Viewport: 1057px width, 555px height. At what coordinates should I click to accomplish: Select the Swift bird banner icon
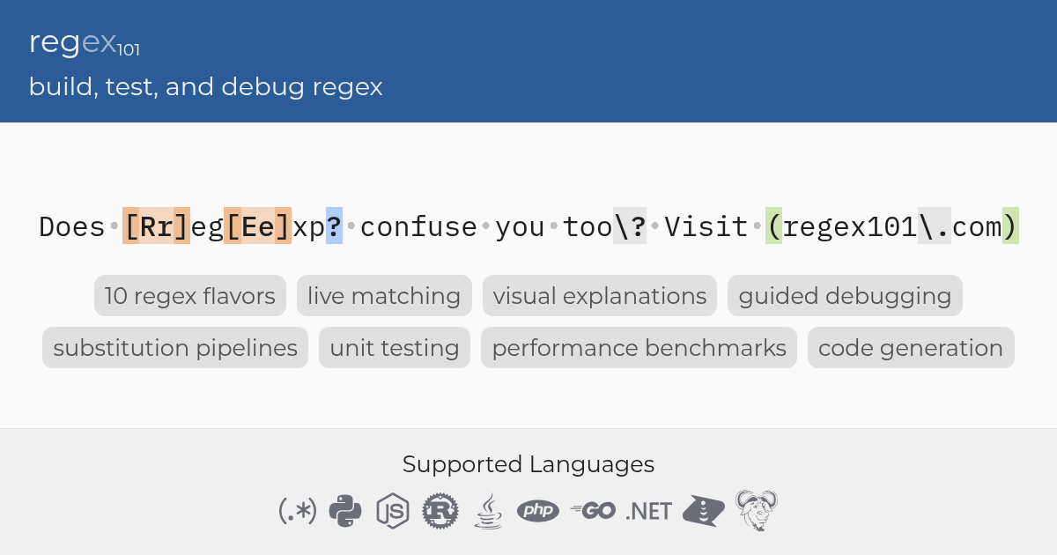pos(704,511)
